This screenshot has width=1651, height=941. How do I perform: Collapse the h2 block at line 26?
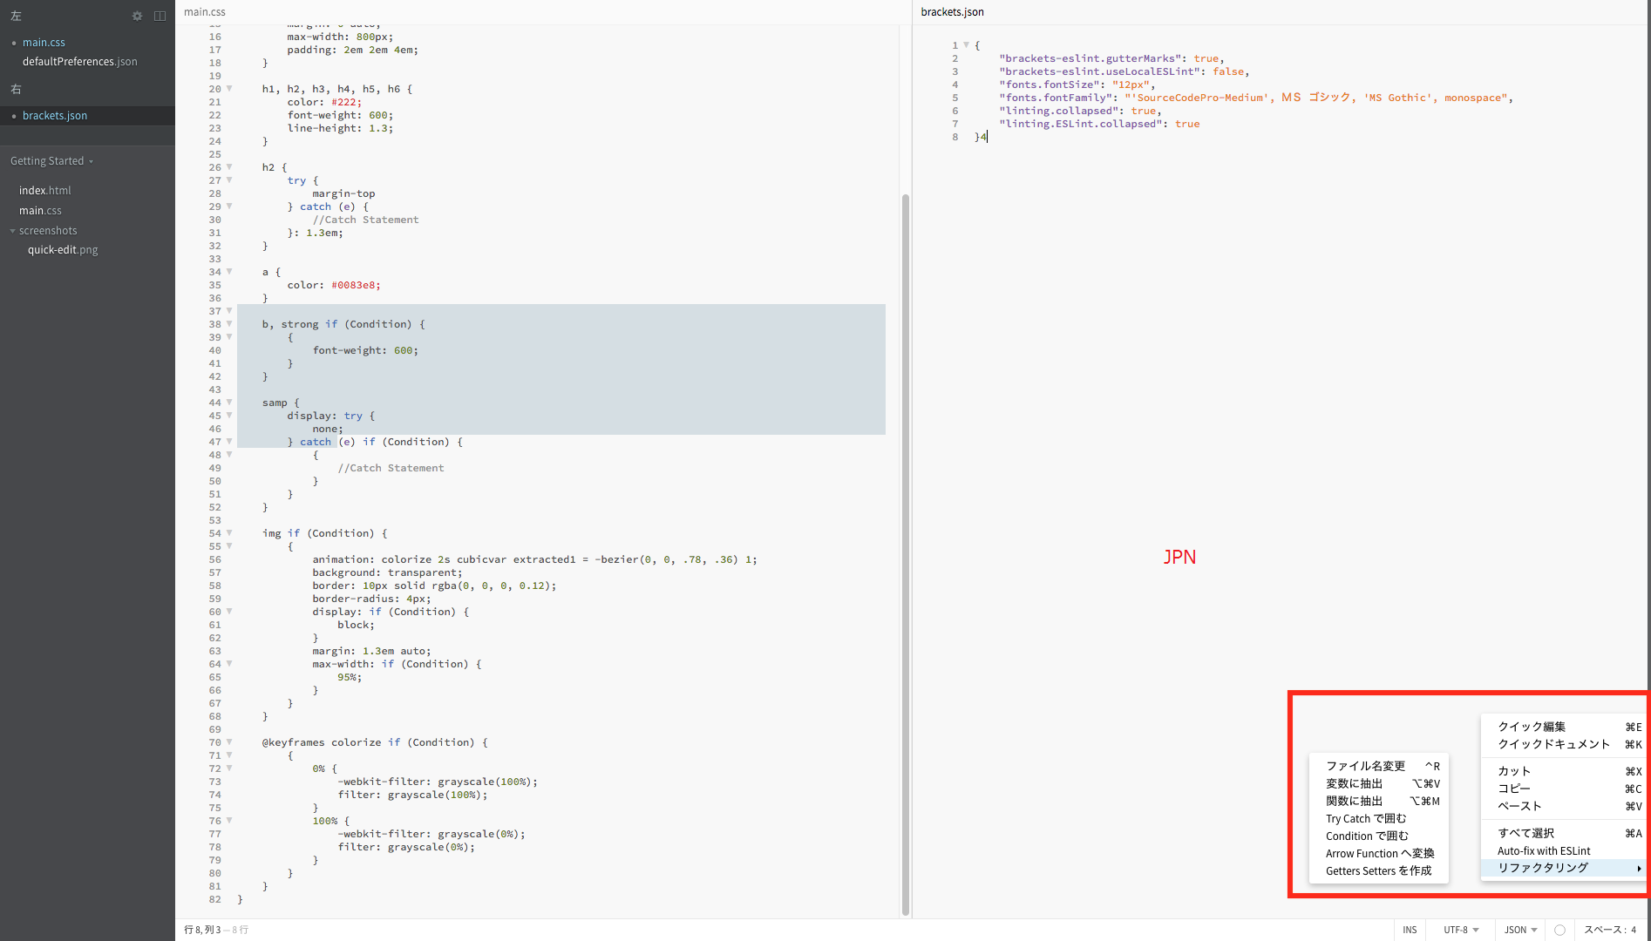(229, 167)
